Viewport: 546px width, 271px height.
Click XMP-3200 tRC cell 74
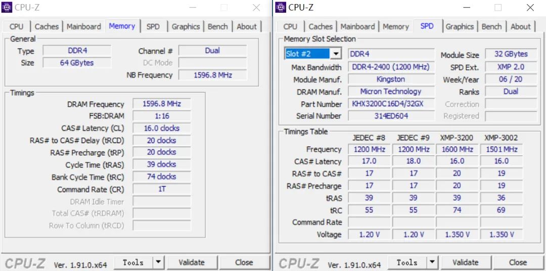click(457, 210)
